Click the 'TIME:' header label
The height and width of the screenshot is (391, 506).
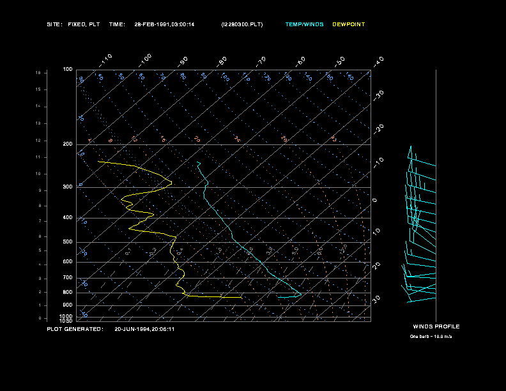117,24
